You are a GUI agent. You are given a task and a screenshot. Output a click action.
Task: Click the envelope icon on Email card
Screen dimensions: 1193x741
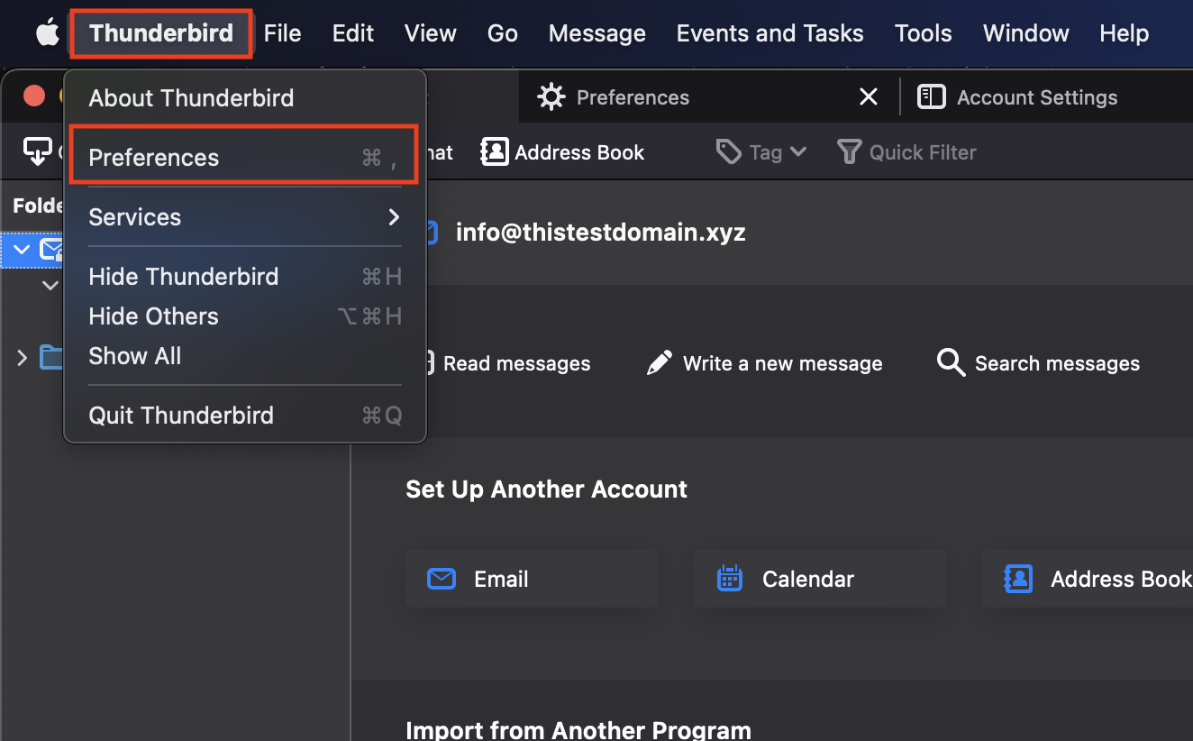[441, 579]
